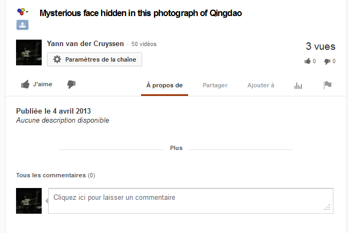The height and width of the screenshot is (233, 349).
Task: Switch to the À propos de tab
Action: (x=165, y=85)
